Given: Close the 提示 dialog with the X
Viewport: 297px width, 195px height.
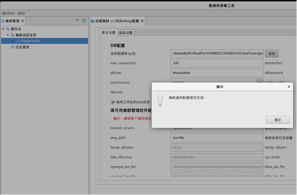Looking at the screenshot, I should (x=289, y=87).
